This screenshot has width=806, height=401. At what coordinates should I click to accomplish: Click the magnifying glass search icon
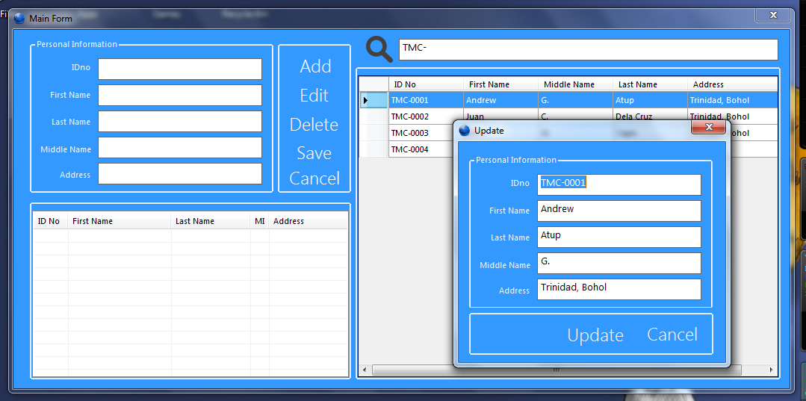(x=379, y=49)
